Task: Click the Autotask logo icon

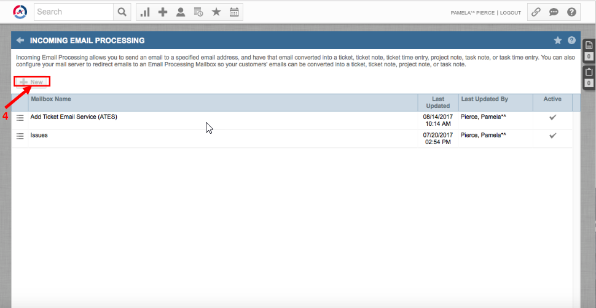Action: click(x=20, y=12)
